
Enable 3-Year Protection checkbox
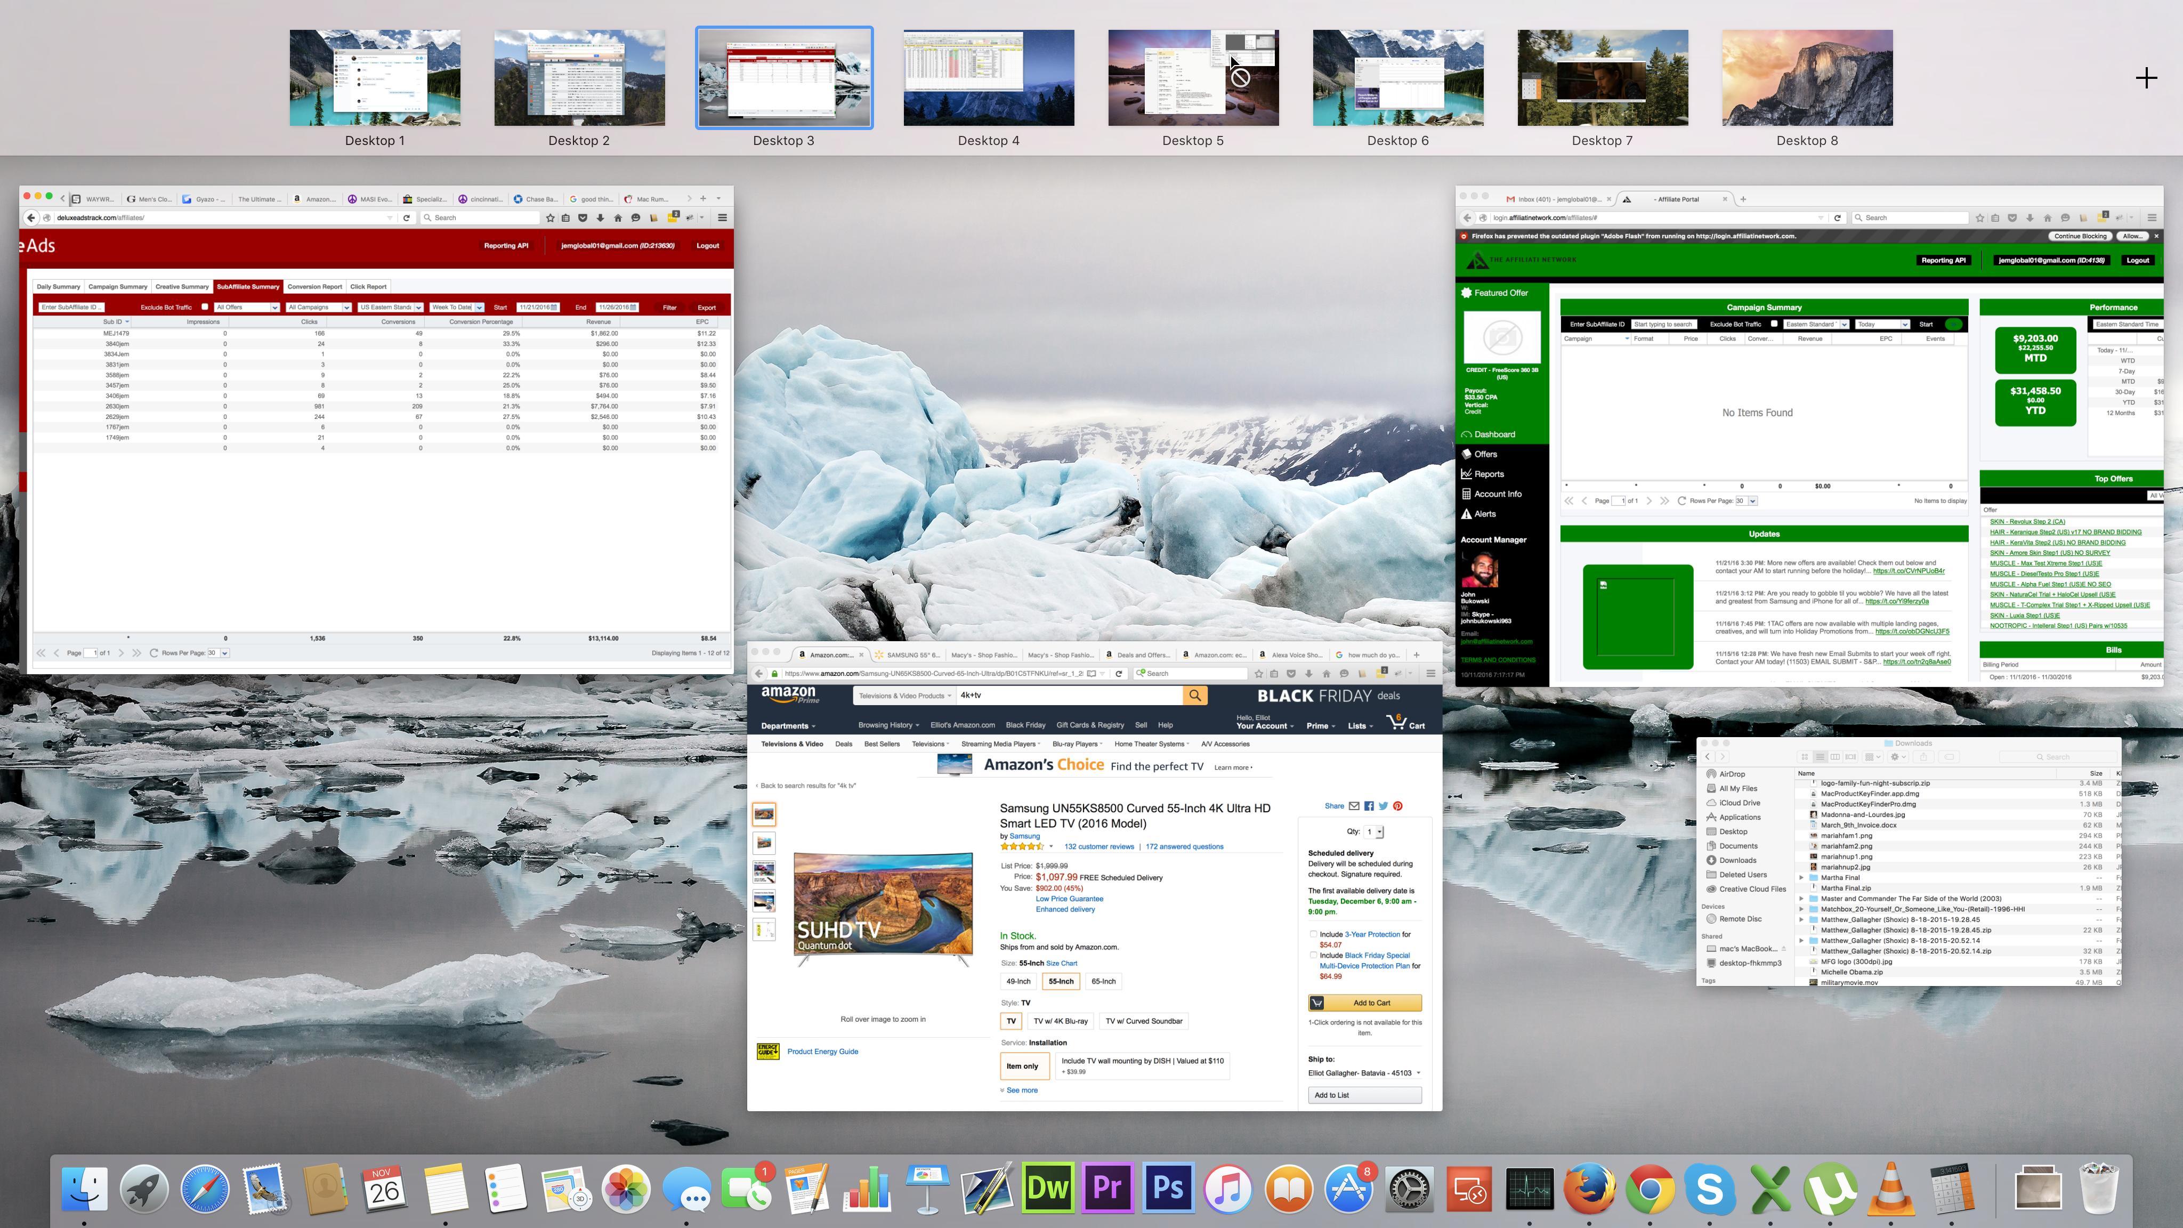1314,934
